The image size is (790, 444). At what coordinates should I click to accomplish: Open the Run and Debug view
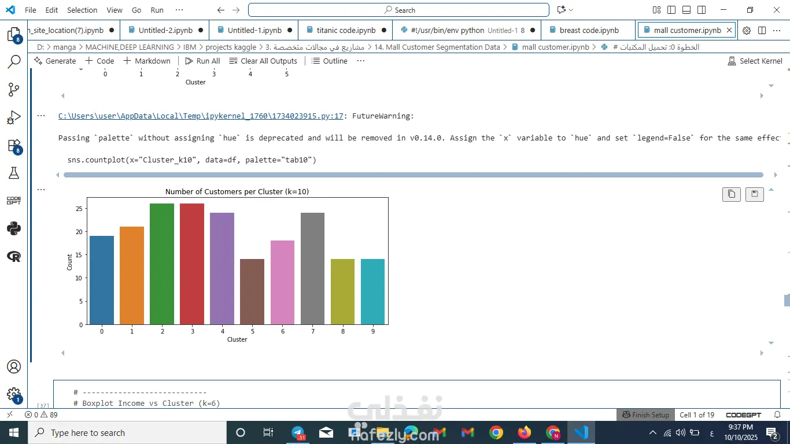point(14,117)
